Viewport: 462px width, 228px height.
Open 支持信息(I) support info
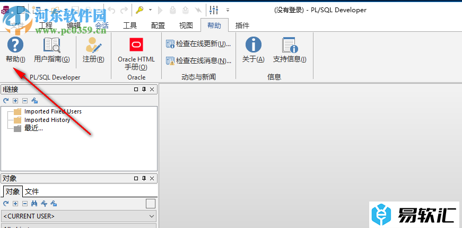(x=290, y=50)
